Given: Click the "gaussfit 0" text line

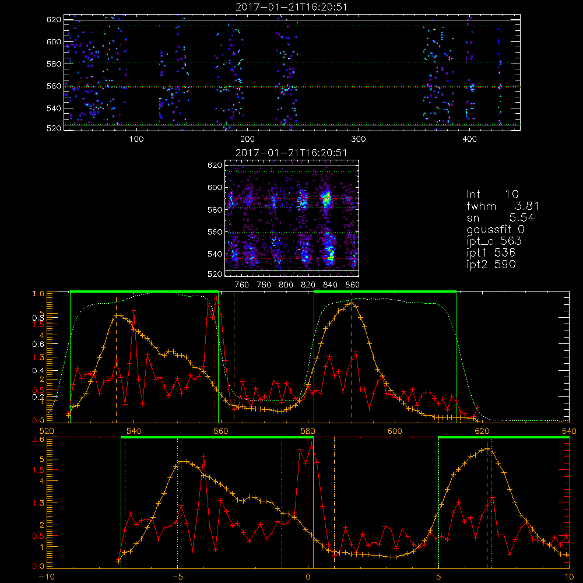Looking at the screenshot, I should pyautogui.click(x=495, y=229).
